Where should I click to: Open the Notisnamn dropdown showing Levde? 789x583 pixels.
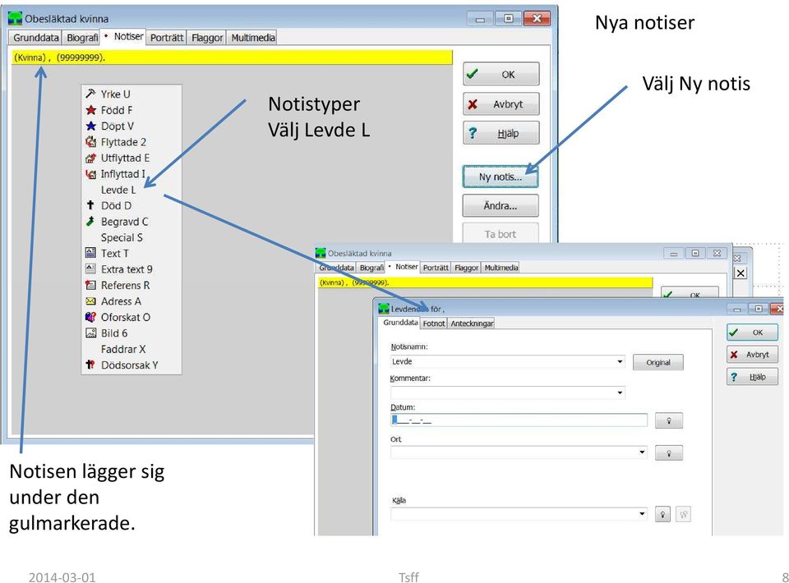pyautogui.click(x=620, y=361)
